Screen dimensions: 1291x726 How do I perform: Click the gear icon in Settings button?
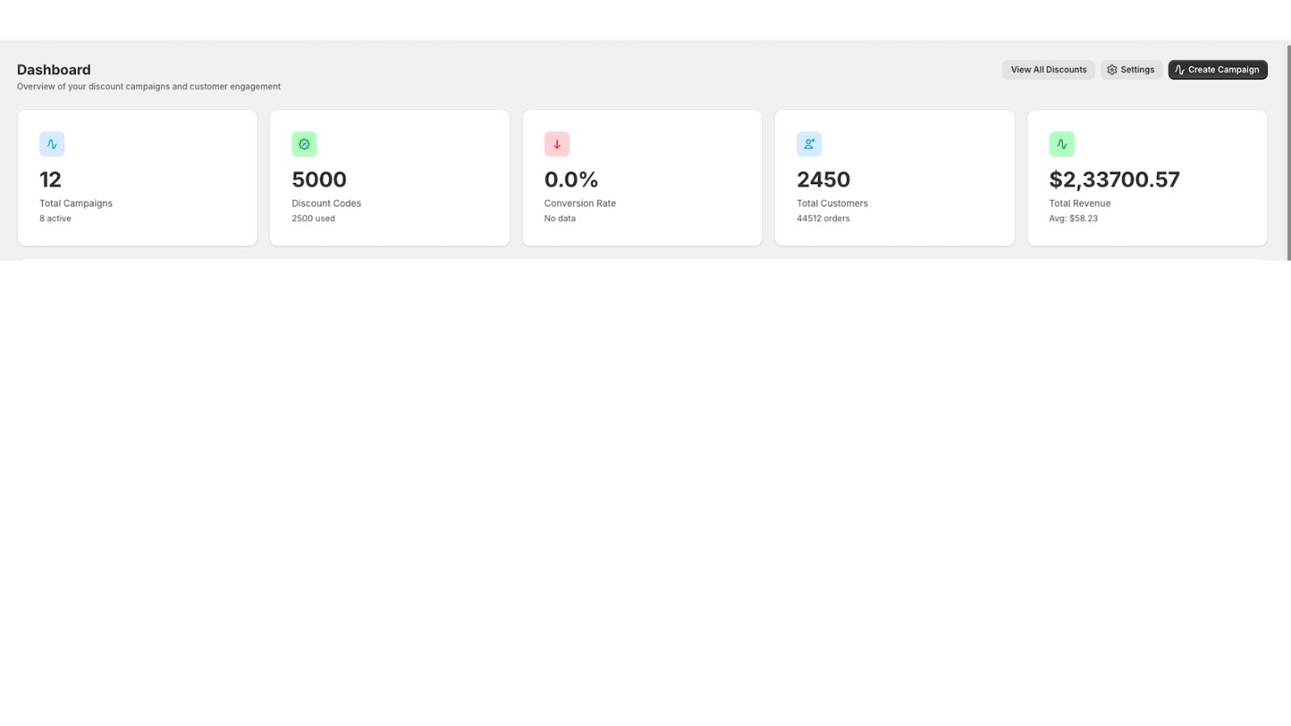click(1112, 70)
